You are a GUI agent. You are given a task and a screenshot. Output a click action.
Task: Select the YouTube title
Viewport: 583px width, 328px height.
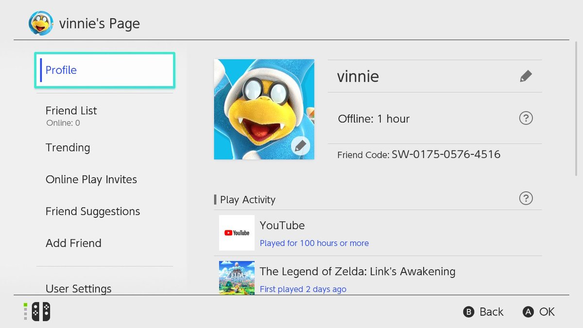282,225
